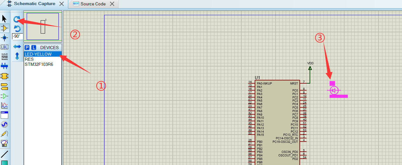Click the PC0 pin label
The height and width of the screenshot is (165, 402).
pos(295,91)
